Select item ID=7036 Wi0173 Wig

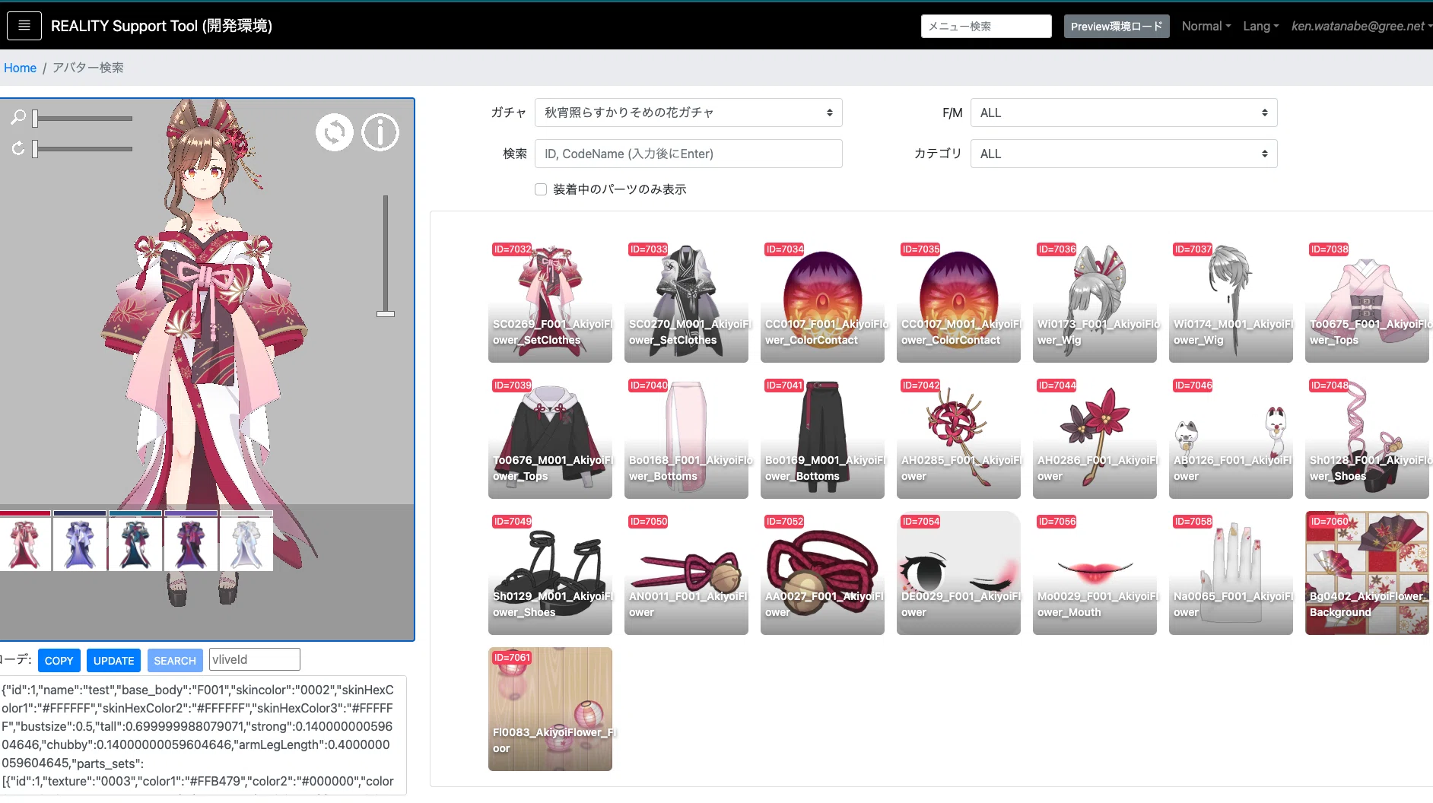tap(1095, 302)
